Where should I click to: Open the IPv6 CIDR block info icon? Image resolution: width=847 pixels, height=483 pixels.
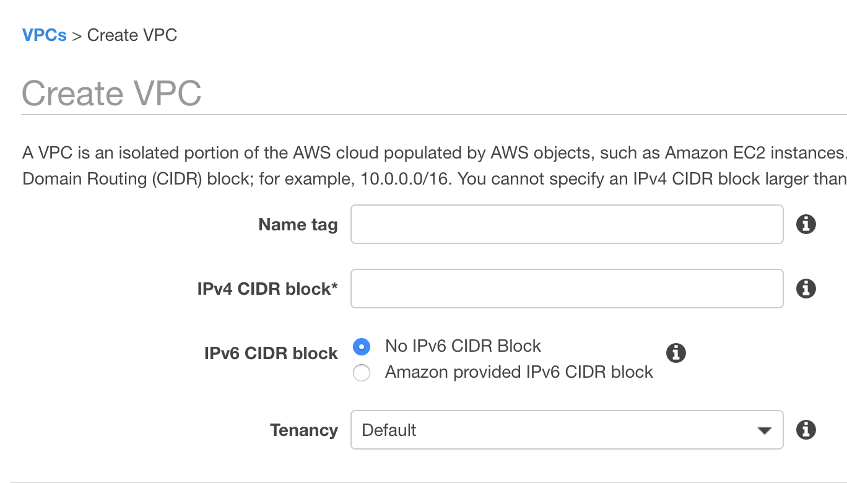(x=675, y=353)
